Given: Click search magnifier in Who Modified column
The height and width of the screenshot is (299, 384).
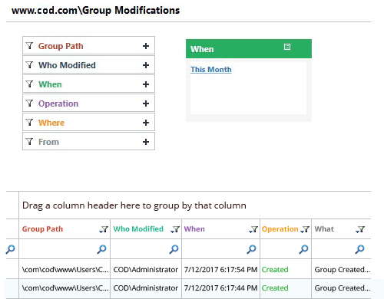Looking at the screenshot, I should (x=174, y=249).
